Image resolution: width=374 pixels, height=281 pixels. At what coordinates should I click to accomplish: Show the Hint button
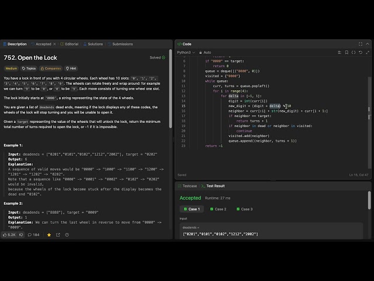point(71,68)
